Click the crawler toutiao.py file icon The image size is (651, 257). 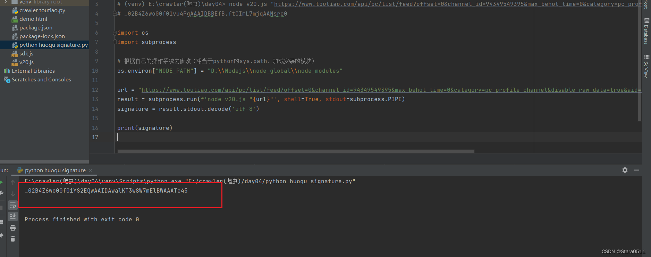click(15, 10)
